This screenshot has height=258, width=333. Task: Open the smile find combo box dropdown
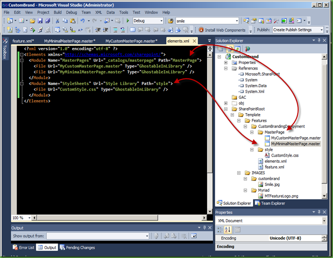(x=236, y=21)
